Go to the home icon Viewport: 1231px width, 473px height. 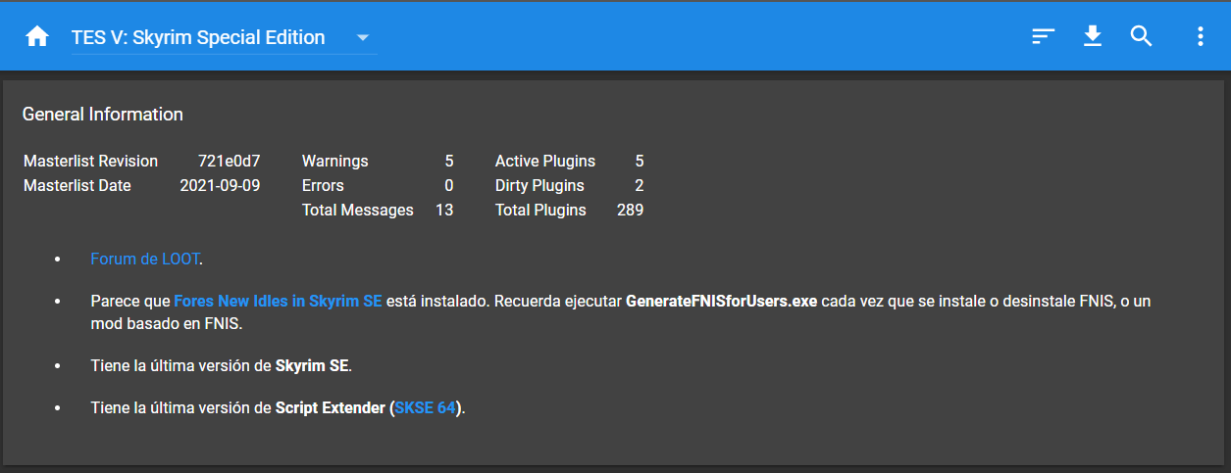tap(37, 37)
